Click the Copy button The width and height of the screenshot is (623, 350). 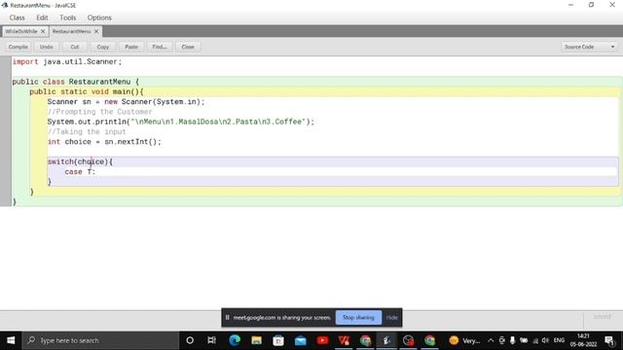pos(103,47)
